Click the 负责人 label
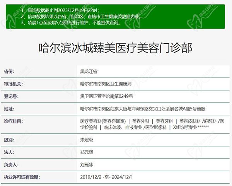232x186 pixels. point(11,165)
